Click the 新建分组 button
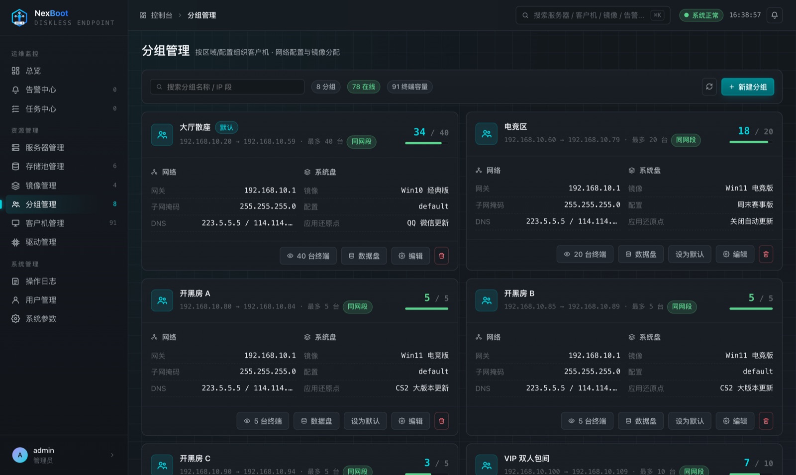The width and height of the screenshot is (796, 475). (x=748, y=87)
